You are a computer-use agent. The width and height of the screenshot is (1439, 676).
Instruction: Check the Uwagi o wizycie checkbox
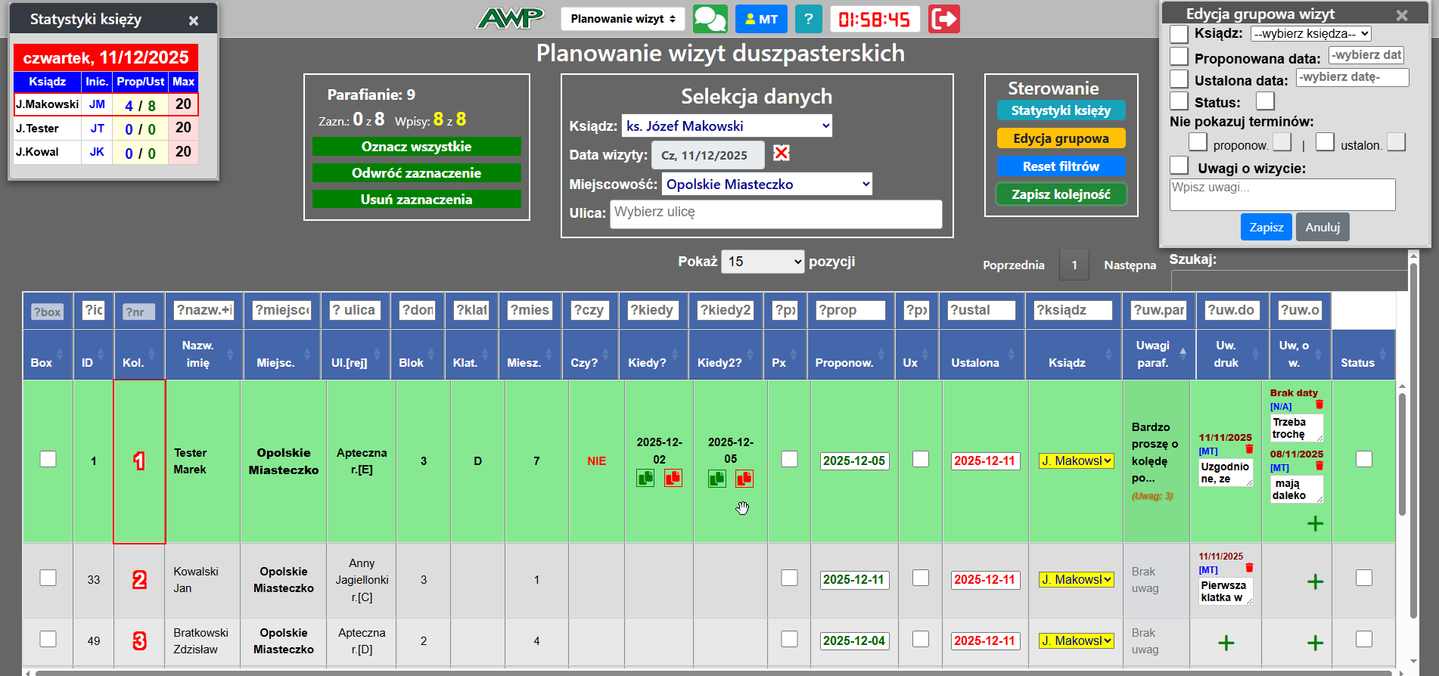point(1179,166)
